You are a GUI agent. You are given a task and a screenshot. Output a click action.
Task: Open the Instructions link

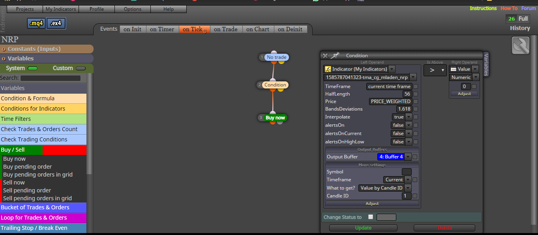pos(483,8)
